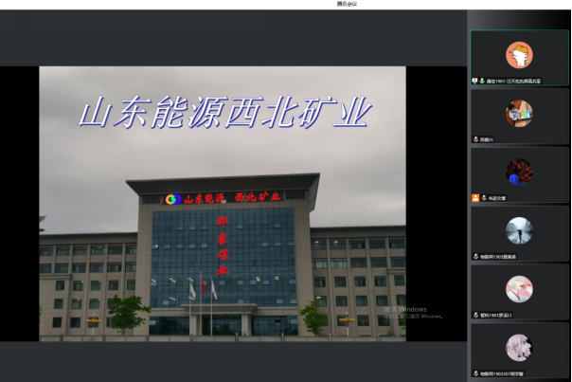The width and height of the screenshot is (572, 382).
Task: Click muted mic icon beside 智科1901 participant
Action: 475,315
